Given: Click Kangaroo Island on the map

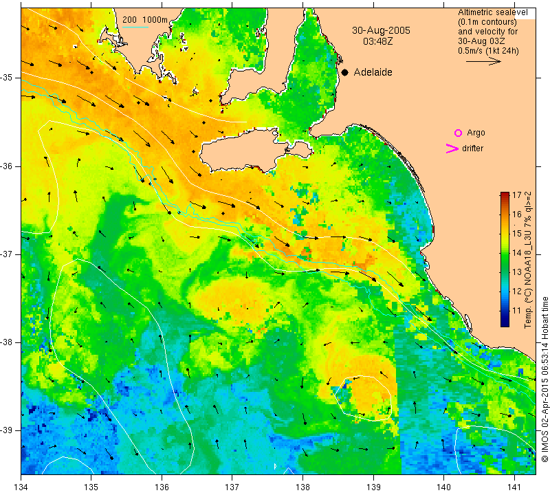Looking at the screenshot, I should click(x=242, y=153).
